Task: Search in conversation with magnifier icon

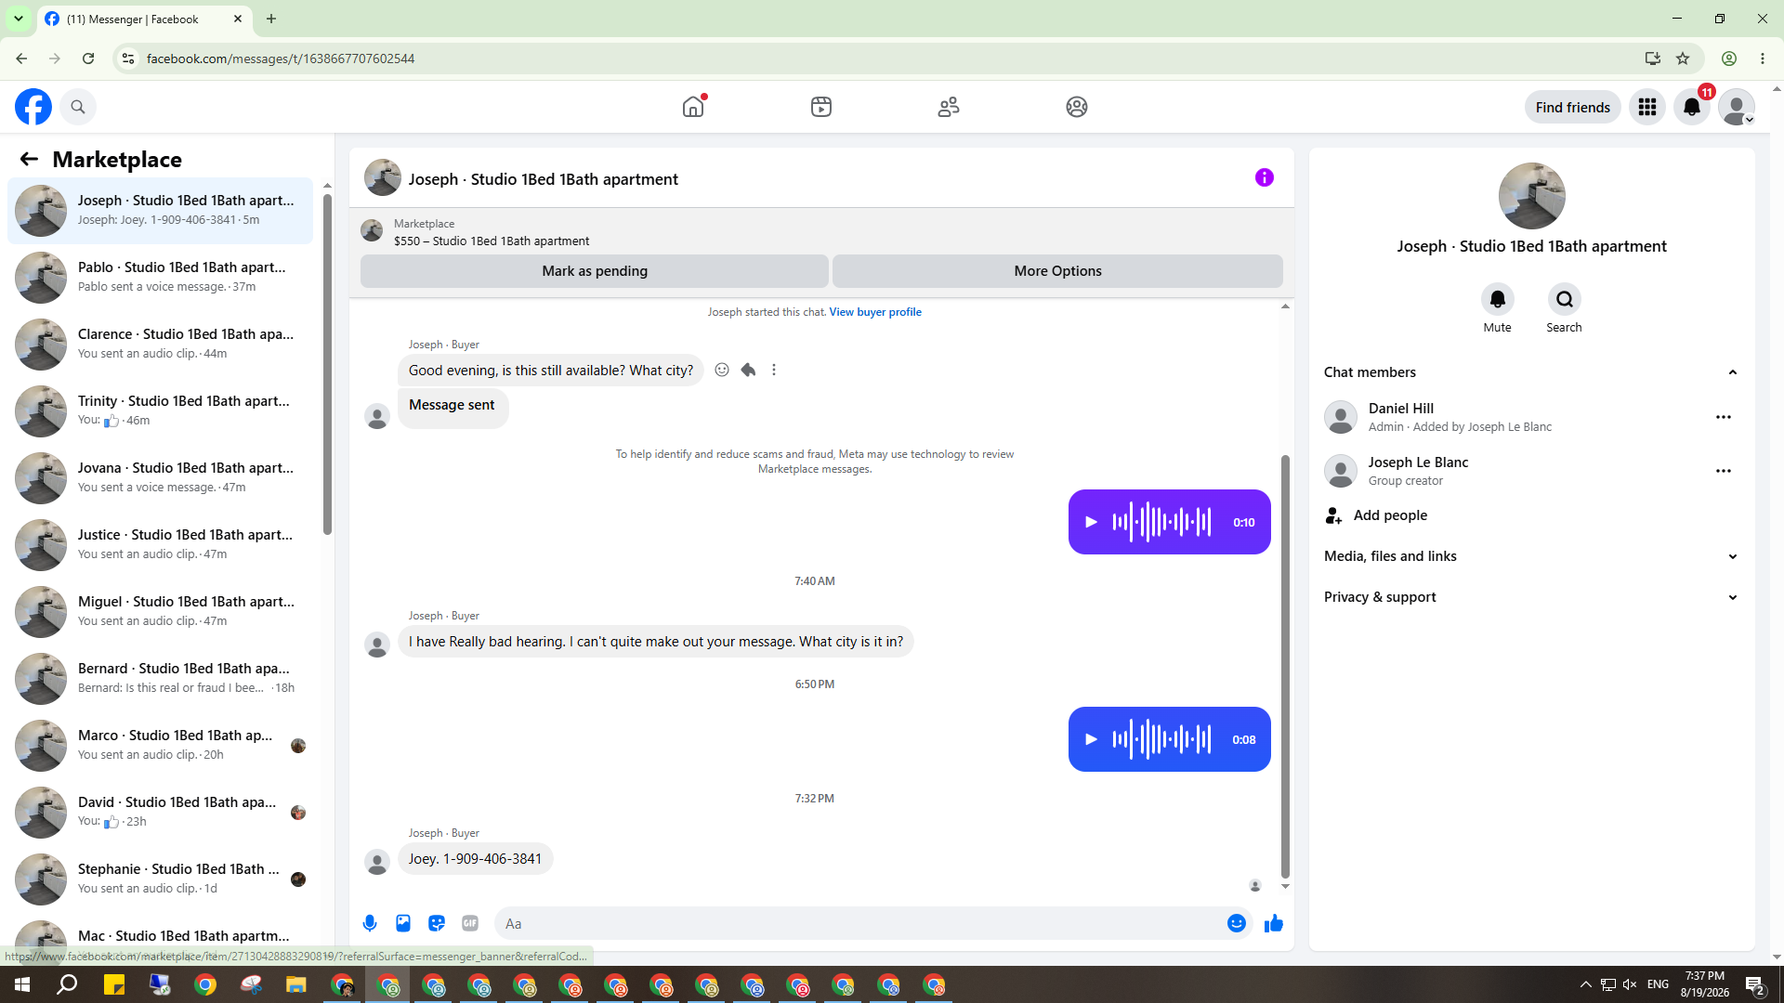Action: 1565,299
